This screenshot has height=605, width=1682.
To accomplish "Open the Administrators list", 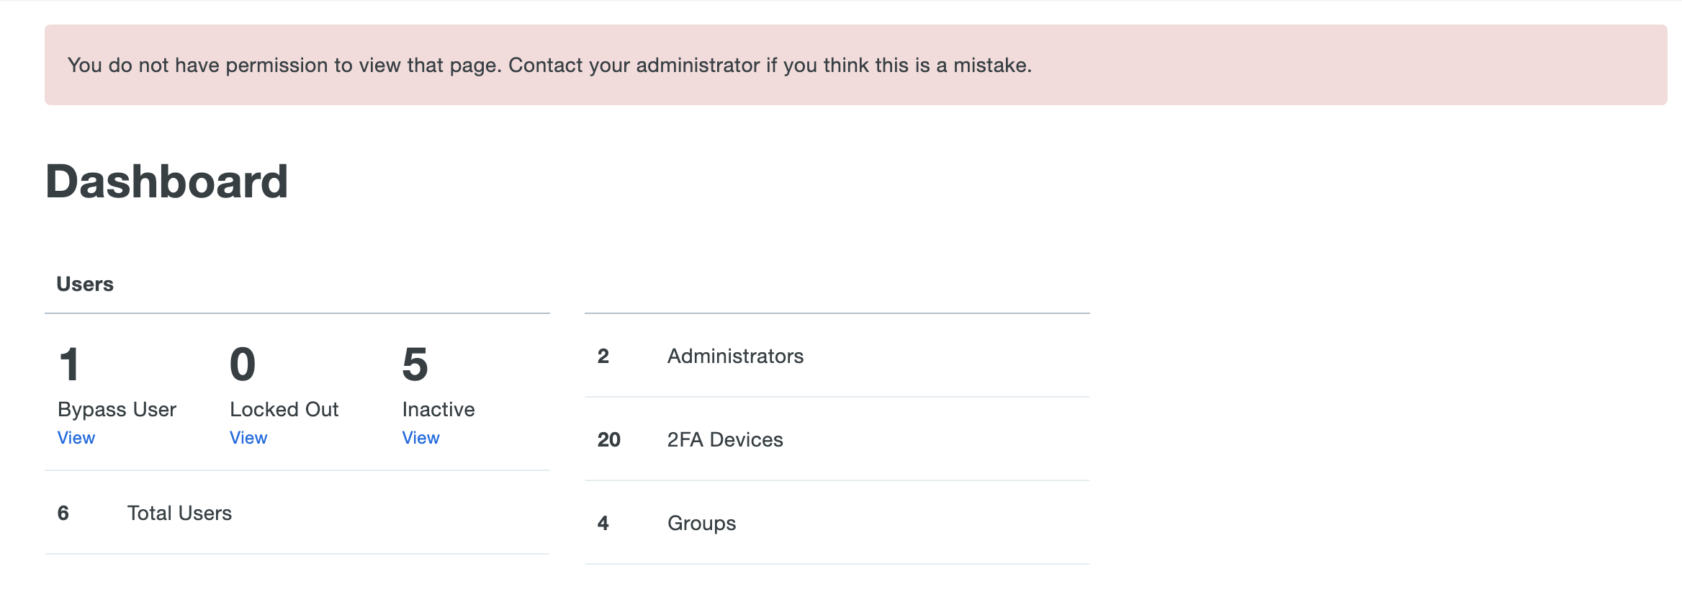I will tap(735, 356).
